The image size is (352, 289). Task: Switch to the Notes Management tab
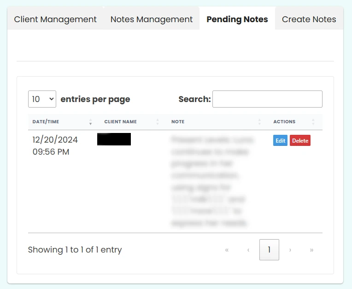152,19
